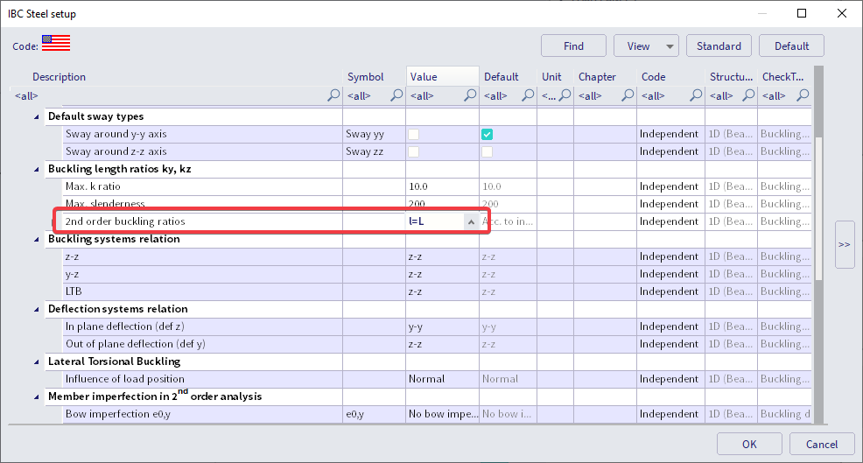Search icon in Symbol filter
The height and width of the screenshot is (463, 863).
click(x=396, y=95)
